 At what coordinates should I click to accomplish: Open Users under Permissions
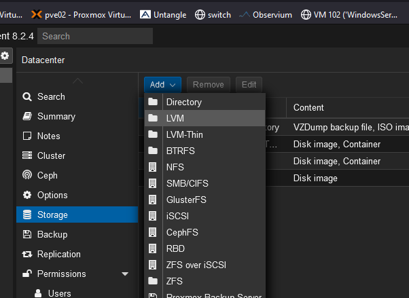59,293
